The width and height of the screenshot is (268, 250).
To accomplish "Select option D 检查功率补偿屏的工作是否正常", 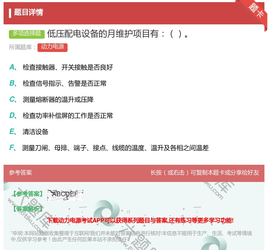I will (61, 115).
